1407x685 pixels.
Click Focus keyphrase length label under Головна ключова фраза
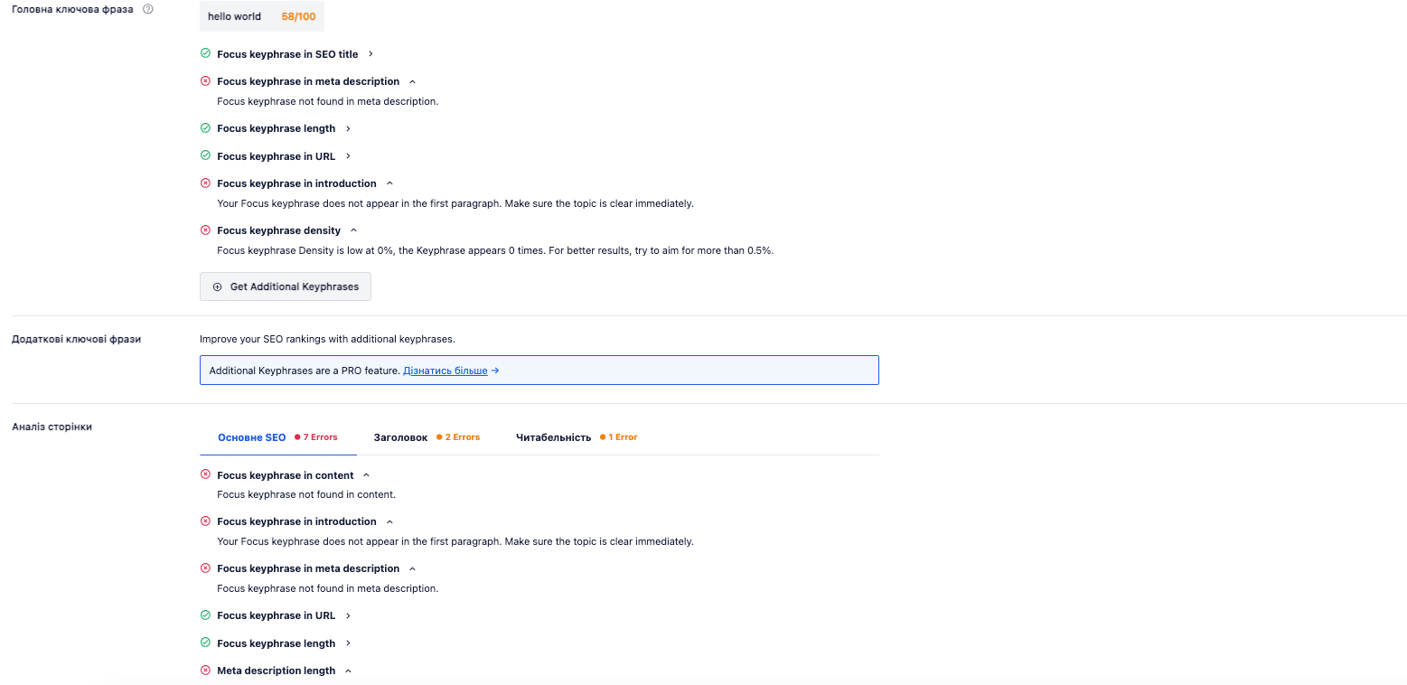(x=277, y=128)
